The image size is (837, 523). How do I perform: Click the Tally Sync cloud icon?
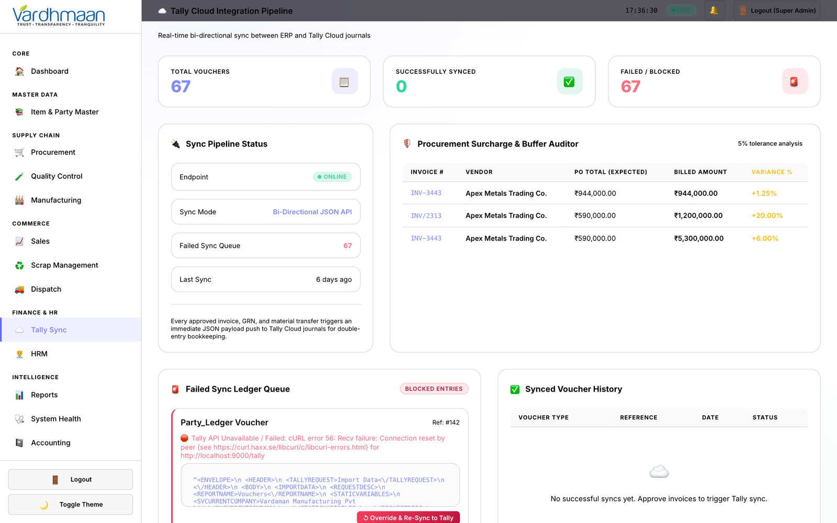[19, 330]
